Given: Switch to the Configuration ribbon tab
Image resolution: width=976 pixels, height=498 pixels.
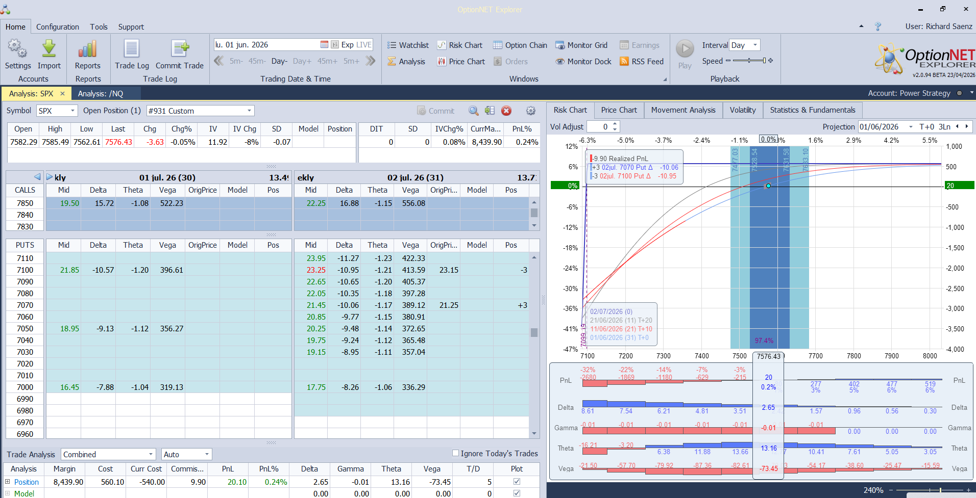Looking at the screenshot, I should 58,27.
